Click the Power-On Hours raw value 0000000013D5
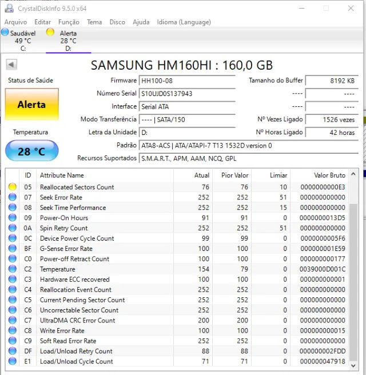Screen dimensions: 366x375 323,218
